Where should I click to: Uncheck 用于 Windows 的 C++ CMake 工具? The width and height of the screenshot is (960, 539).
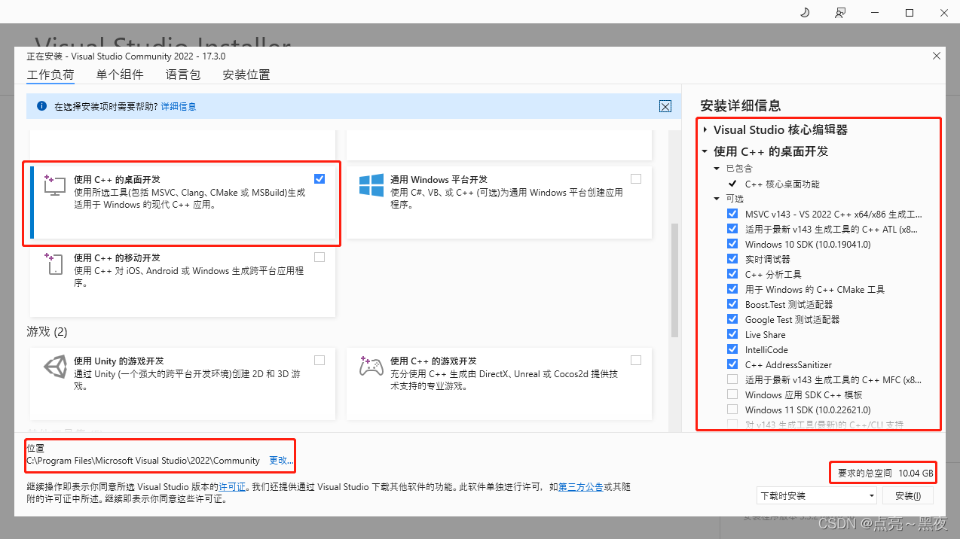click(x=732, y=289)
